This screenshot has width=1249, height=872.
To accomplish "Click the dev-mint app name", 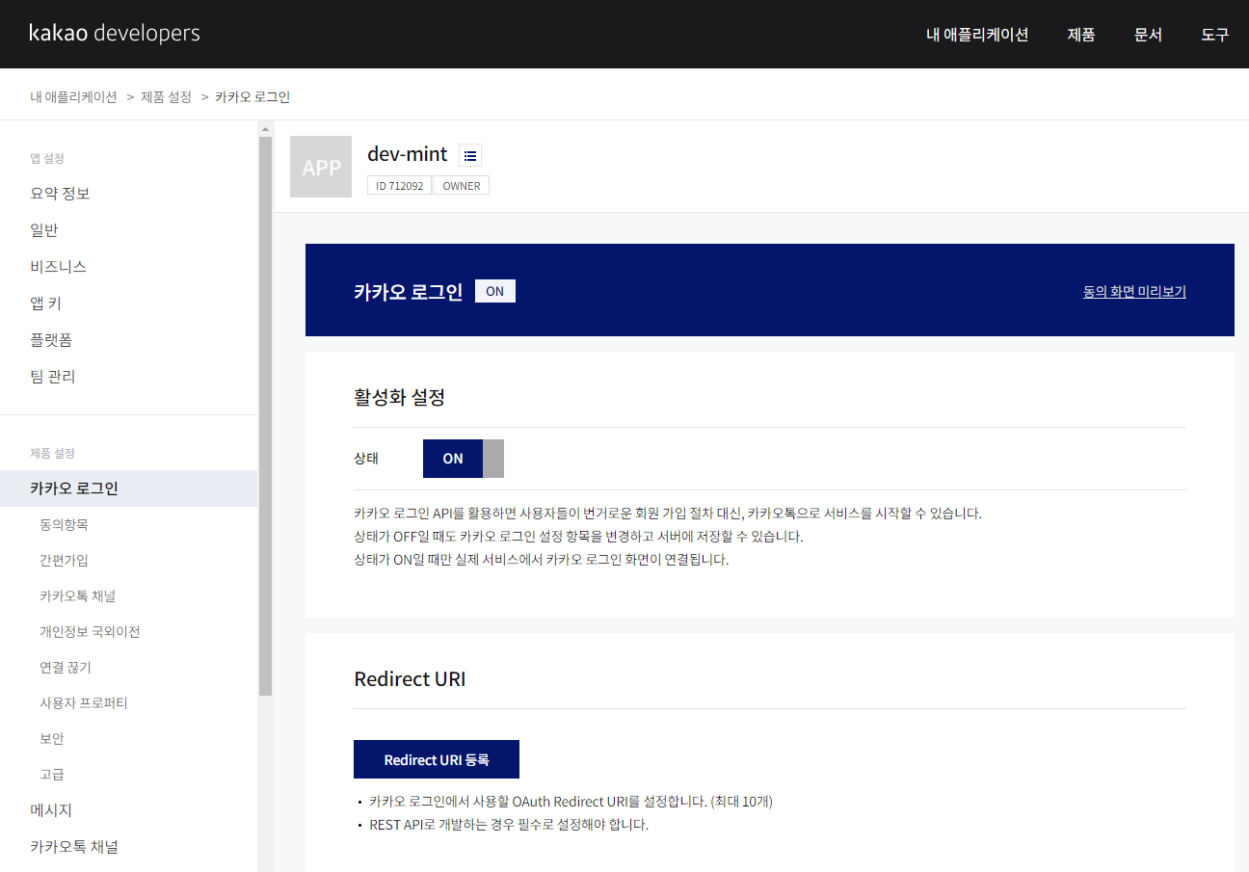I will pyautogui.click(x=408, y=154).
